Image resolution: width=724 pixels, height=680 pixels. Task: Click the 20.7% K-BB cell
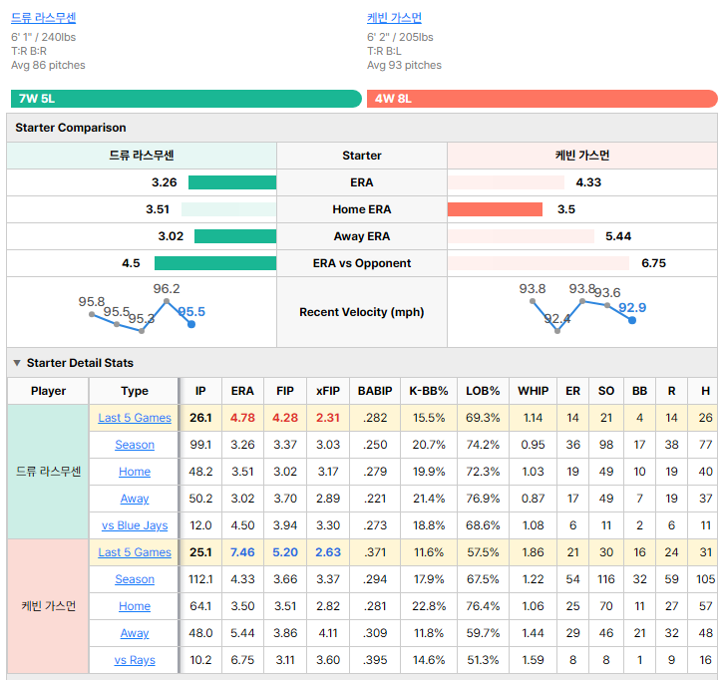click(429, 445)
